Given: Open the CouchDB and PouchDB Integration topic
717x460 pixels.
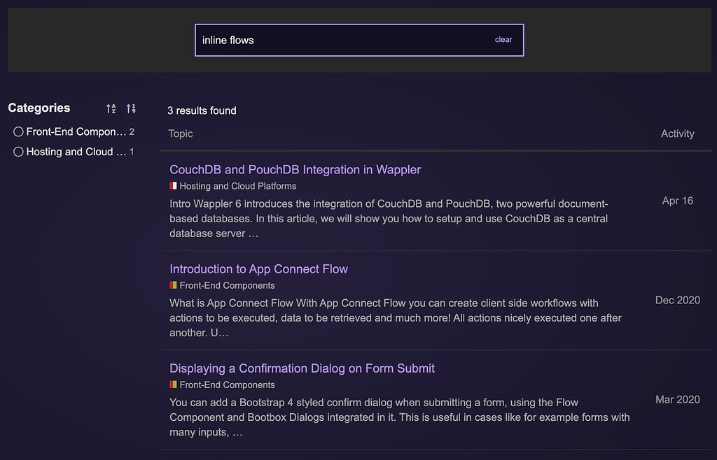Looking at the screenshot, I should click(x=295, y=170).
